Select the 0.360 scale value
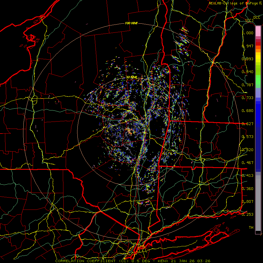The width and height of the screenshot is (263, 263). point(248,188)
